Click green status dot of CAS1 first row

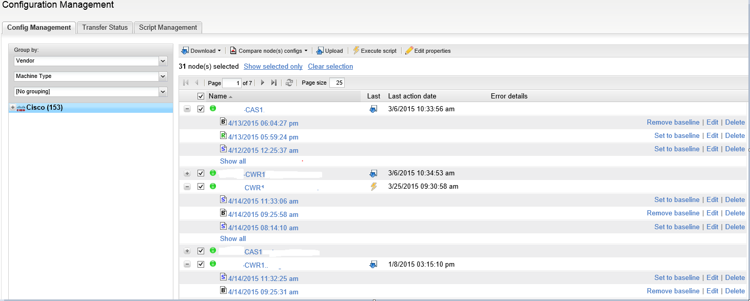coord(213,108)
